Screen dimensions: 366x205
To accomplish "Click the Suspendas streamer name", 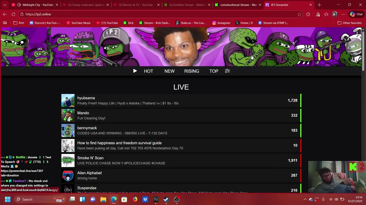I will (x=87, y=188).
